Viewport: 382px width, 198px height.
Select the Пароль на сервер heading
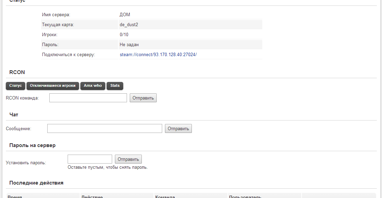pyautogui.click(x=32, y=145)
